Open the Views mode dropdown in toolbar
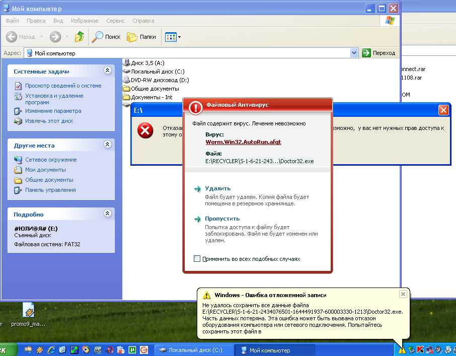The width and height of the screenshot is (456, 356). (173, 37)
